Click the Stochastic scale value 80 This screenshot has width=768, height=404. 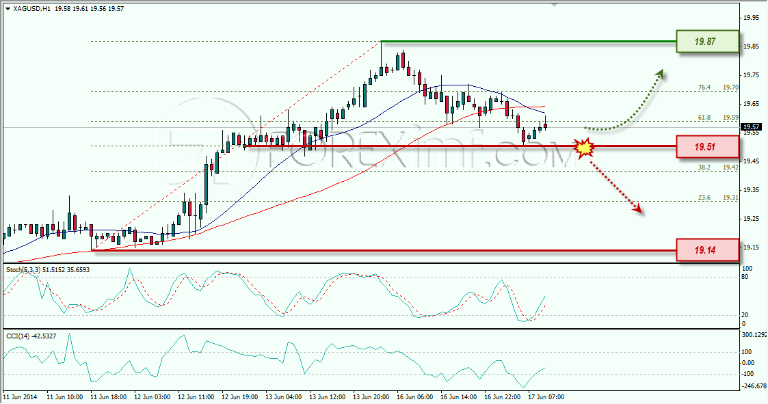coord(745,277)
